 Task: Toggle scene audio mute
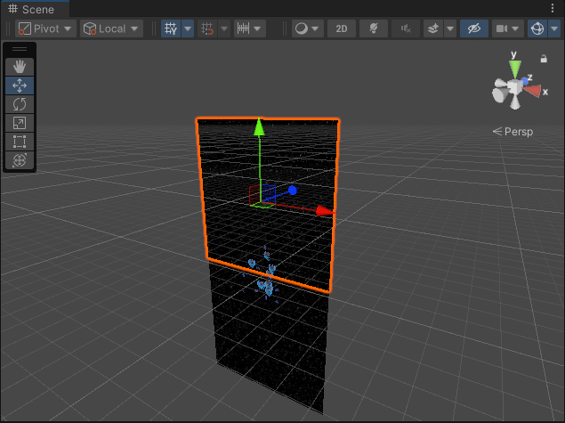(x=406, y=28)
